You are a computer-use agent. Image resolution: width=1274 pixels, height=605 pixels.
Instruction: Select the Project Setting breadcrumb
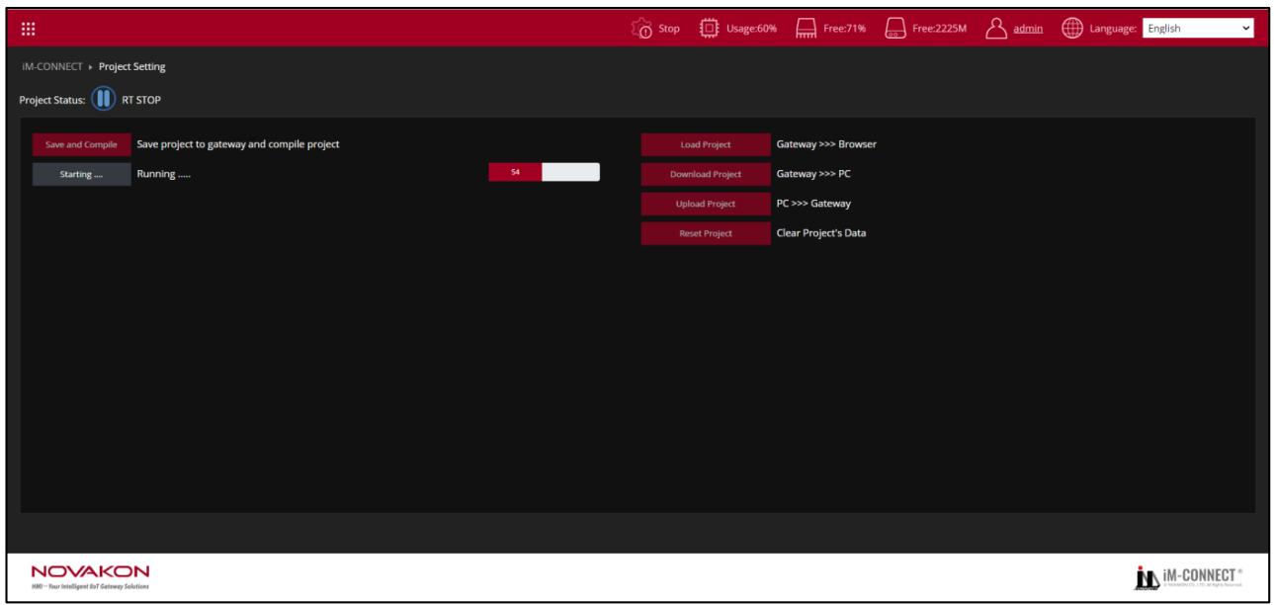coord(132,67)
